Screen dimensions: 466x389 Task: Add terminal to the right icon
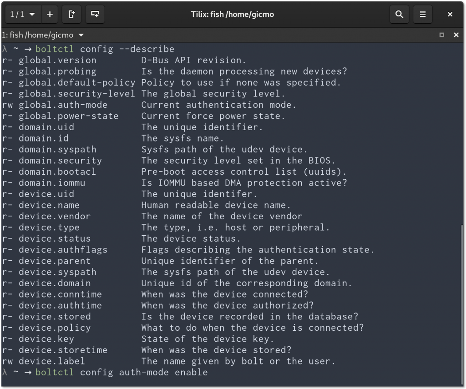click(71, 15)
